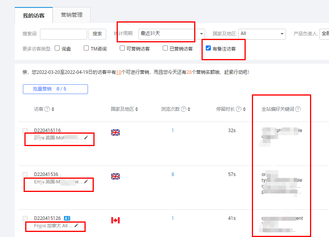Open 产品负责人 dropdown
The image size is (329, 237).
(324, 34)
